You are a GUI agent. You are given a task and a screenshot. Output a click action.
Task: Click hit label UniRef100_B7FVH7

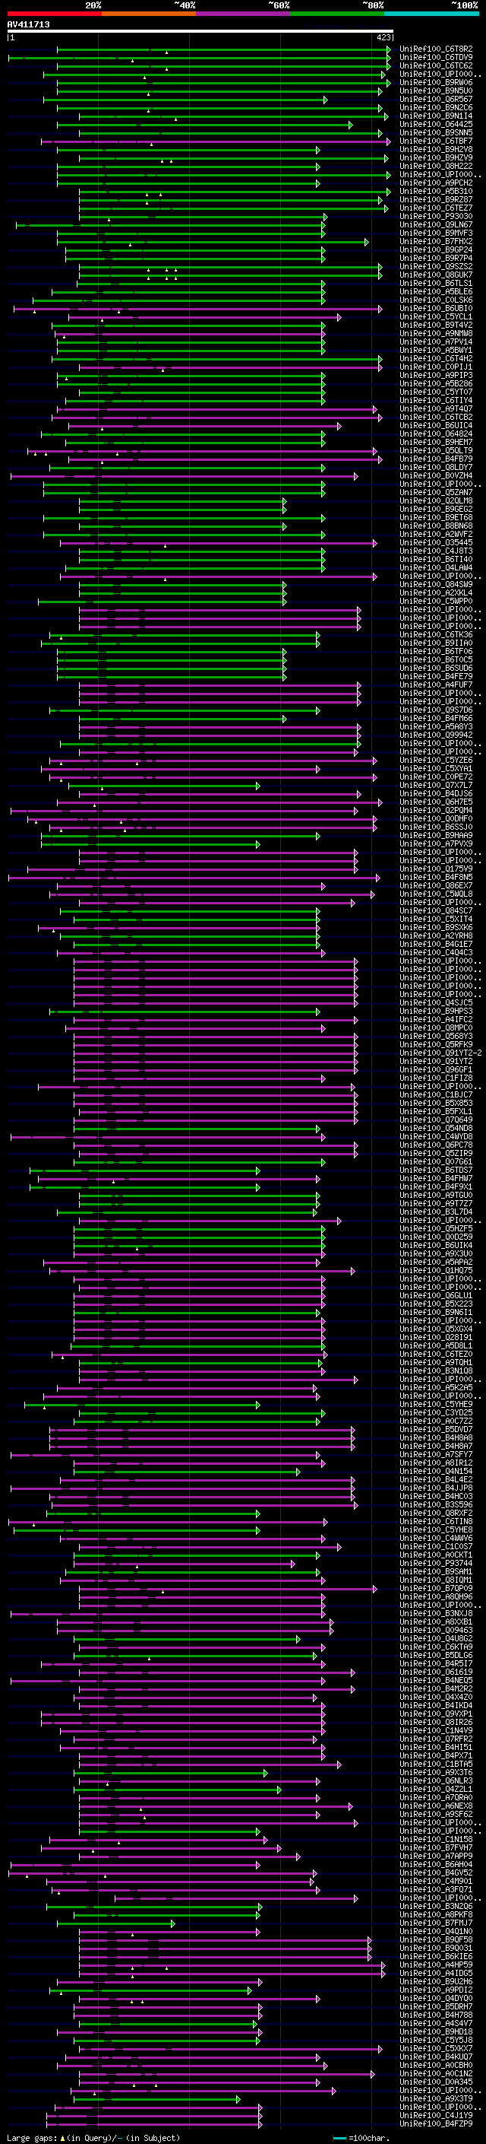[436, 1847]
